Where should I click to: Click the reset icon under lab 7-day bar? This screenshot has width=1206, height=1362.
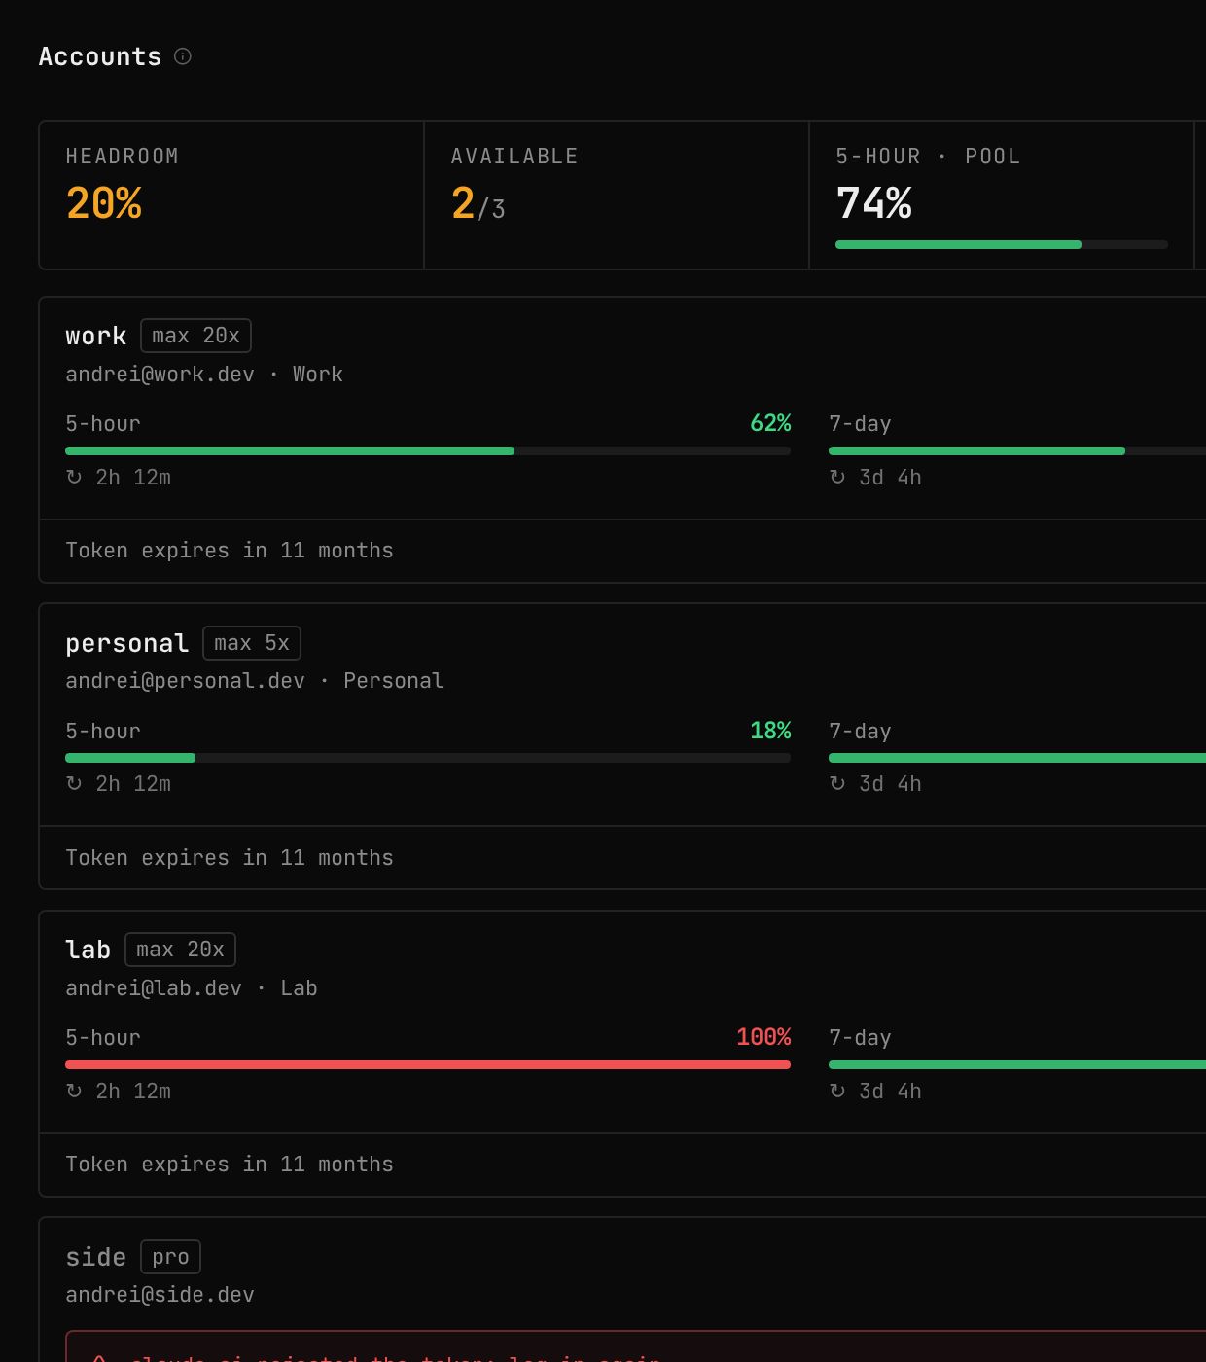[837, 1091]
